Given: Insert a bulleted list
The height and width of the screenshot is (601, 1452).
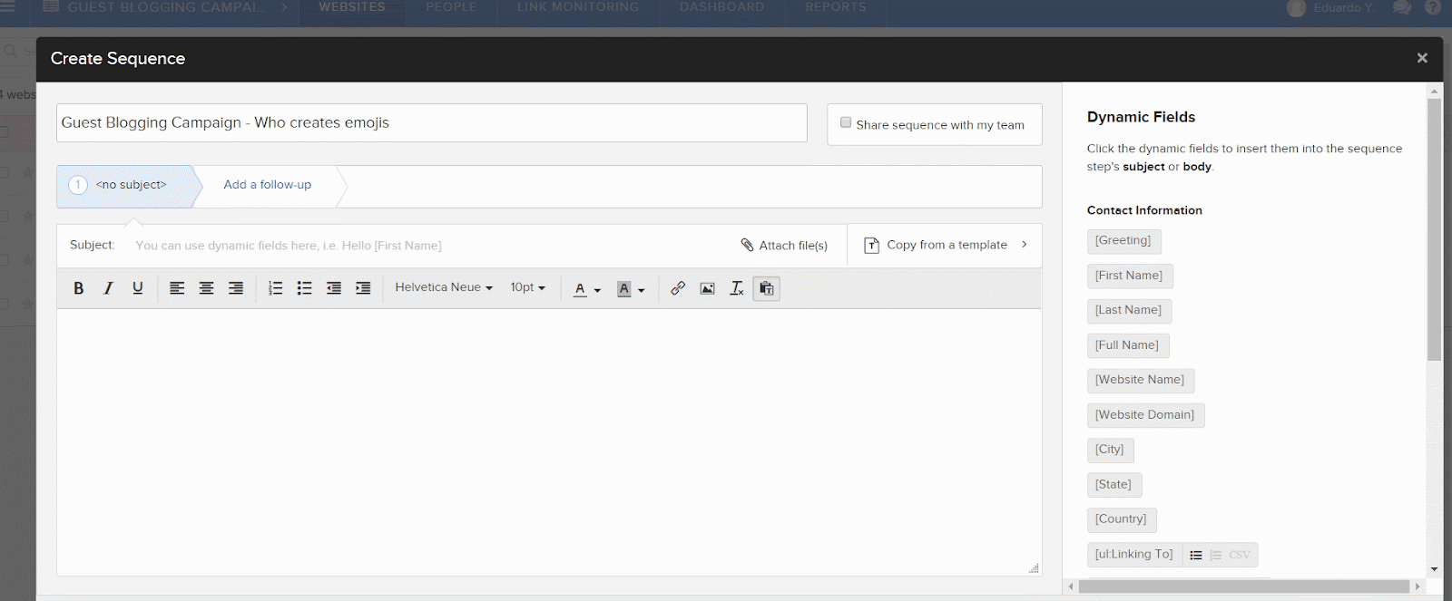Looking at the screenshot, I should 304,288.
